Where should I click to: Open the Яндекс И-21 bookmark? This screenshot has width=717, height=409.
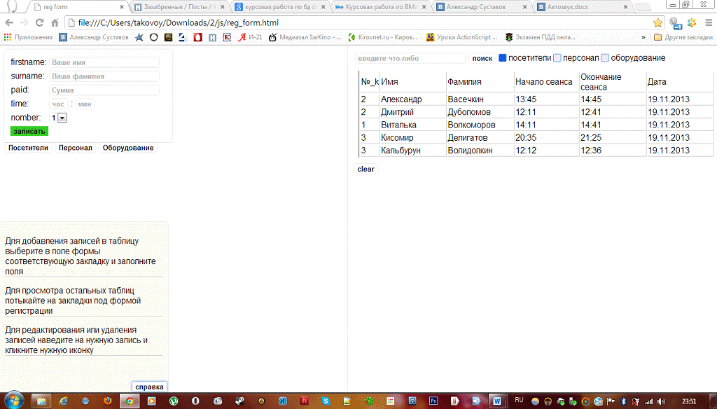point(250,37)
